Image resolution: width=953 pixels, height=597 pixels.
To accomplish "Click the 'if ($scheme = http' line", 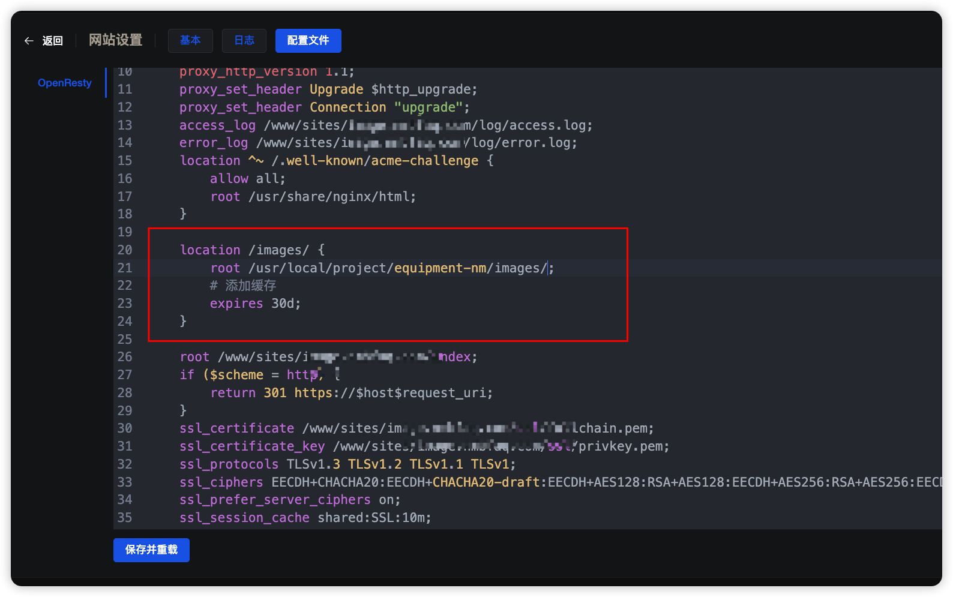I will 260,375.
